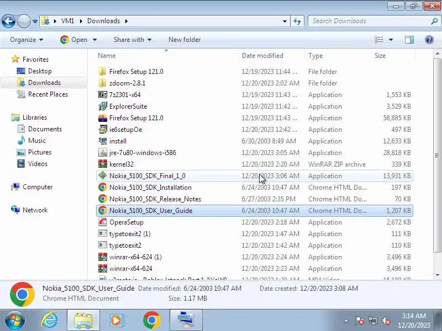Click the Back navigation arrow

[x=8, y=21]
